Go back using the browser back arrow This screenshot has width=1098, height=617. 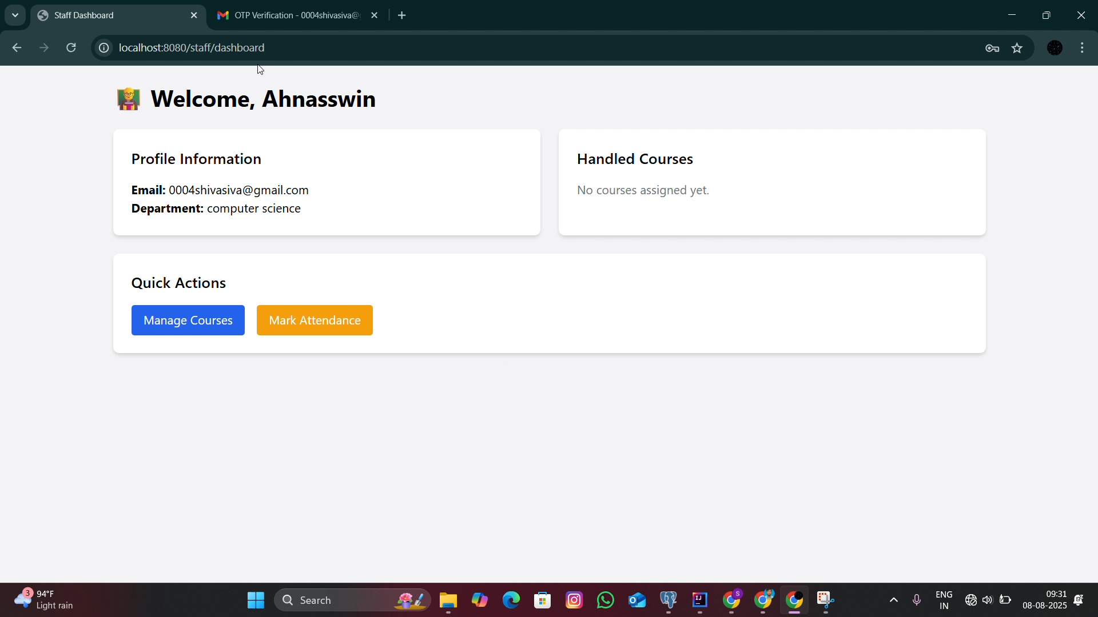(x=17, y=48)
